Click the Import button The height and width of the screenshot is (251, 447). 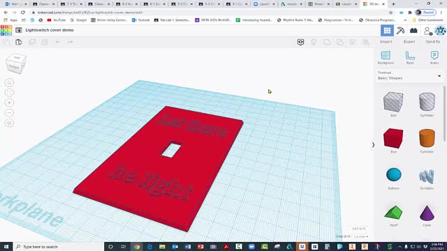click(386, 42)
